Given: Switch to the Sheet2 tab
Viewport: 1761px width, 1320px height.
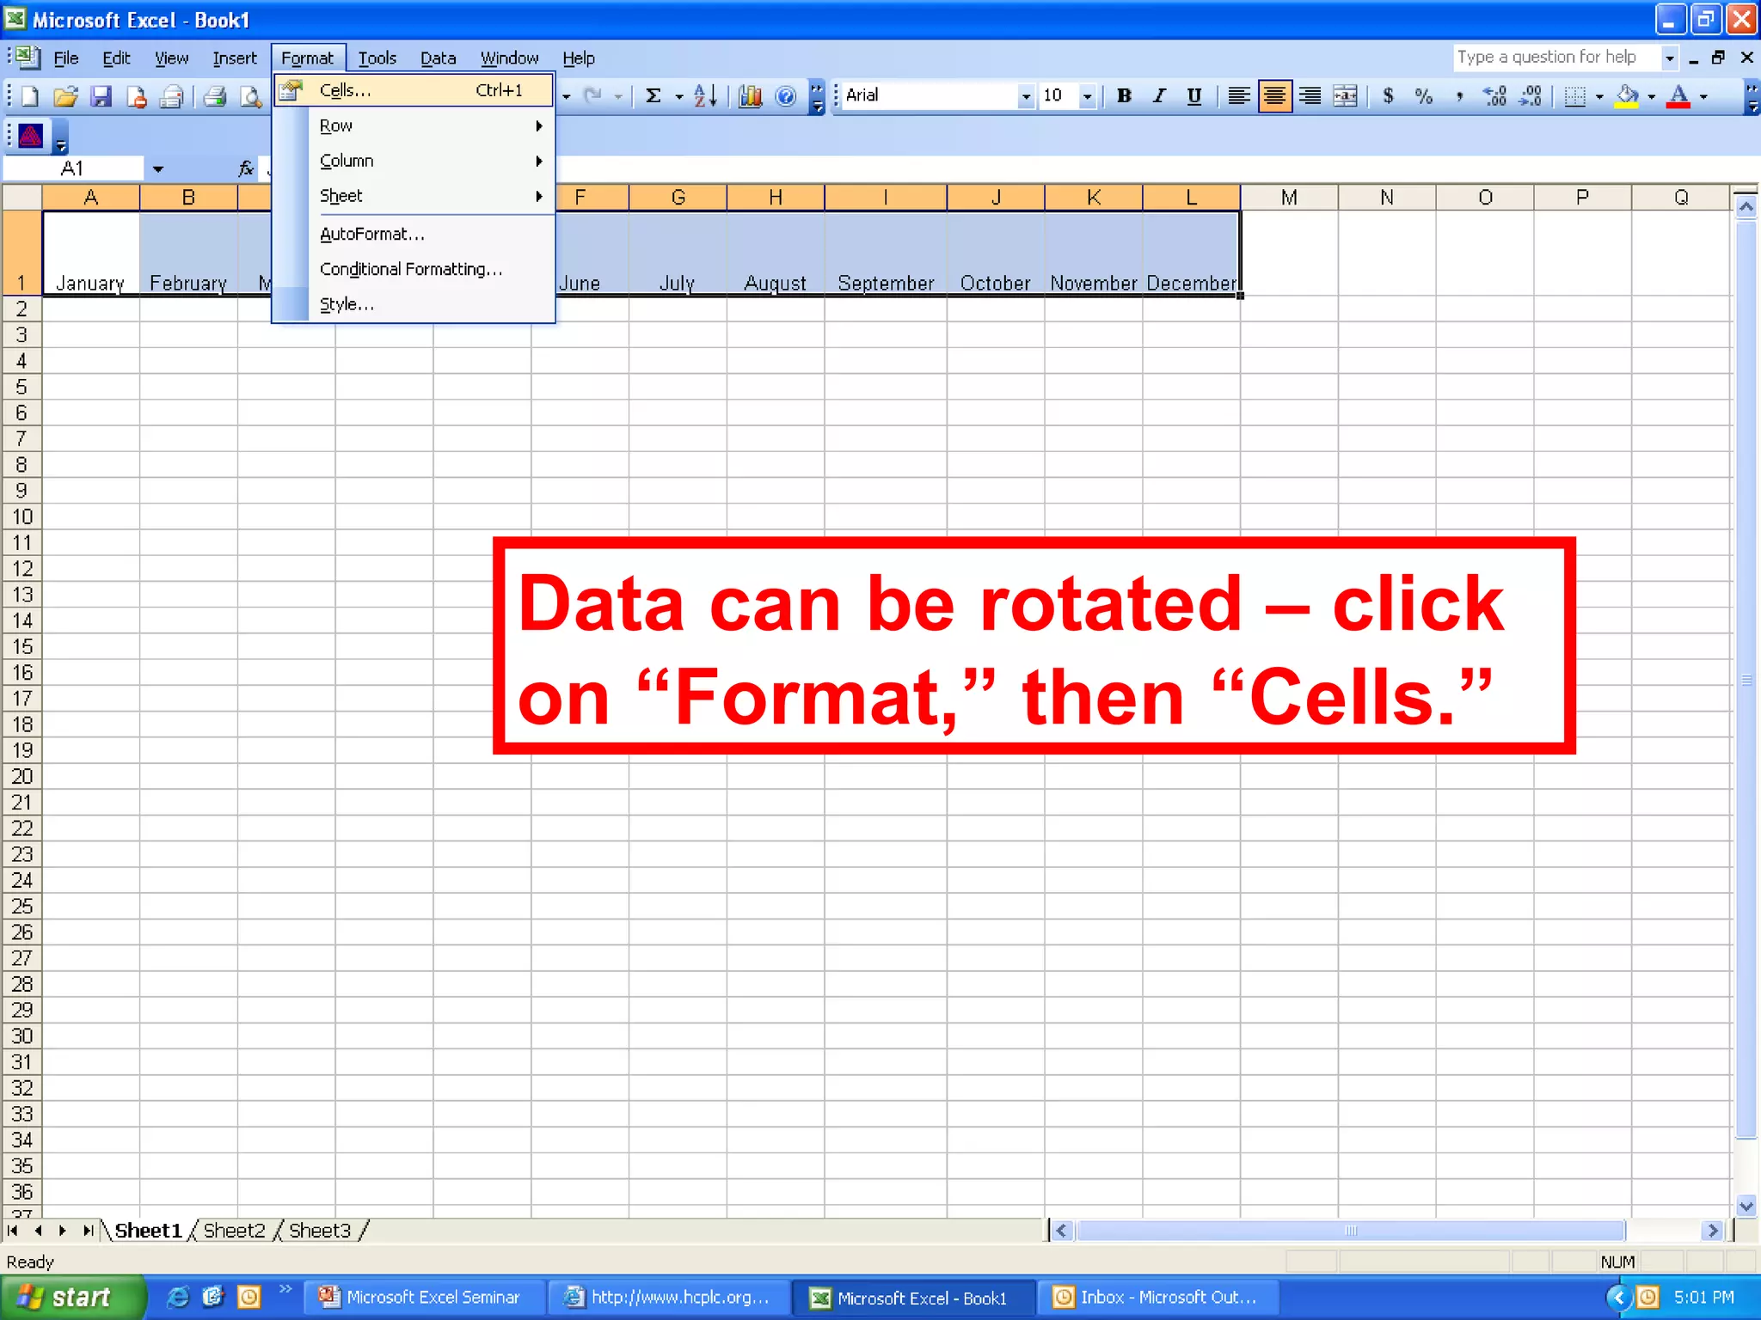Looking at the screenshot, I should click(234, 1231).
